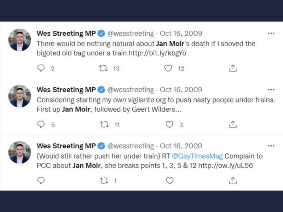283x212 pixels.
Task: Like the tweet with 3 likes
Action: [x=169, y=124]
